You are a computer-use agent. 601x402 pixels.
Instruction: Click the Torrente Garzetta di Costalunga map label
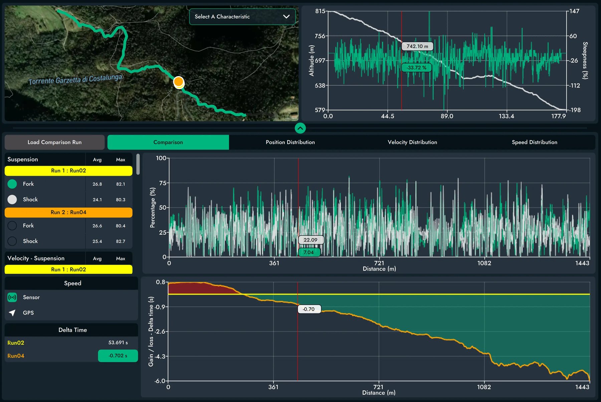pos(75,79)
